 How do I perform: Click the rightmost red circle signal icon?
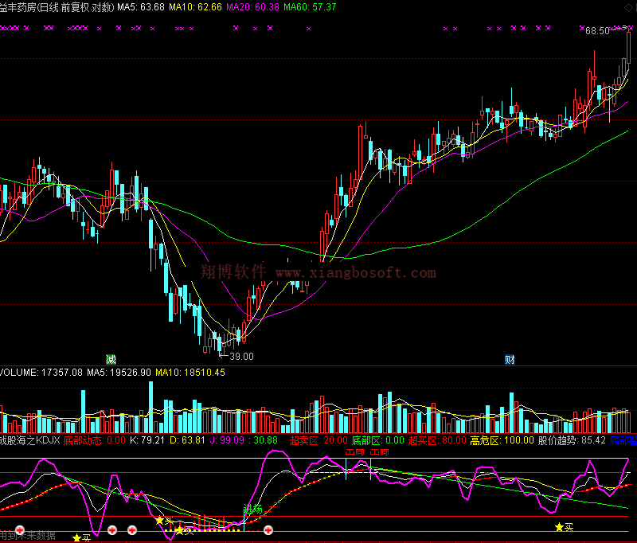pos(268,529)
